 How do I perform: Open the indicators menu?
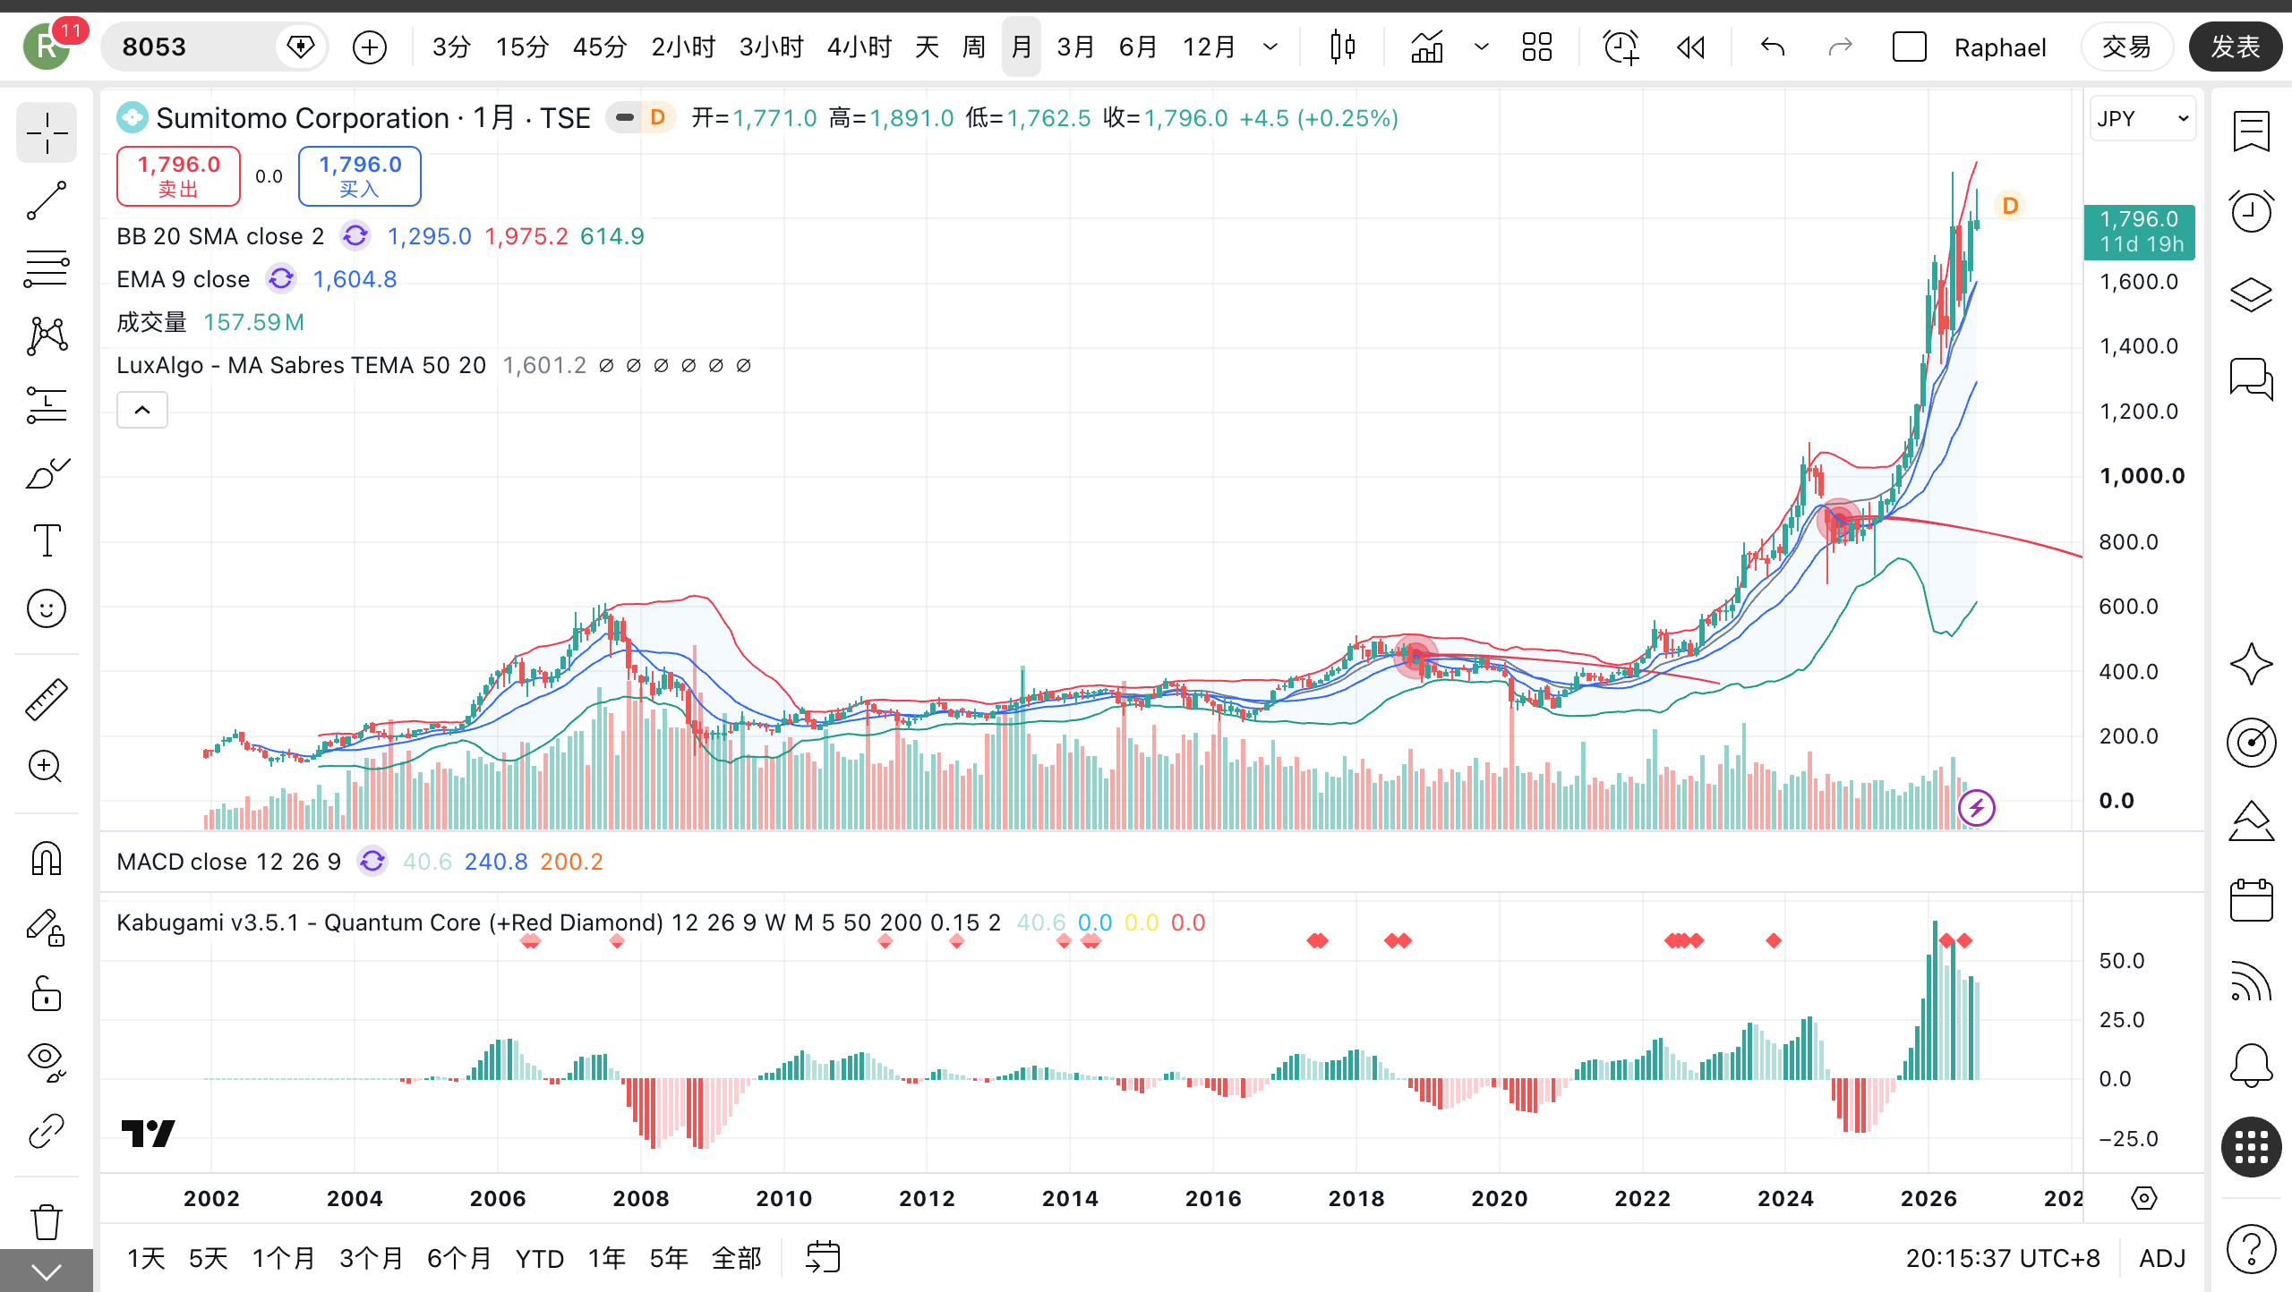click(1427, 47)
